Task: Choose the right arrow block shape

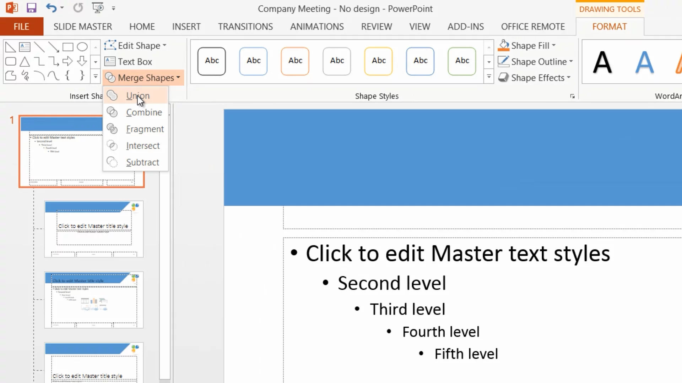Action: click(x=67, y=61)
